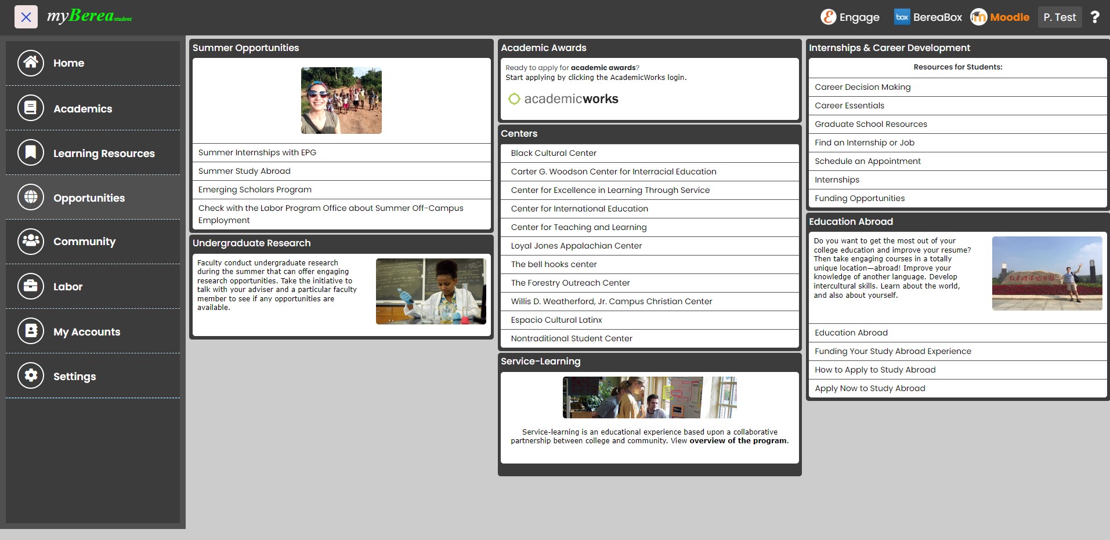The height and width of the screenshot is (540, 1110).
Task: Open Community using the people icon
Action: [x=31, y=242]
